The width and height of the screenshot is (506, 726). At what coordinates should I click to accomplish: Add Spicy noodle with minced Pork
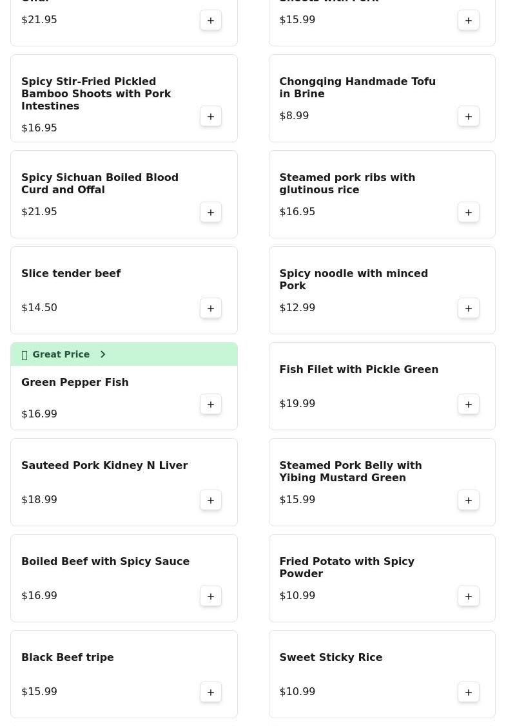(x=469, y=309)
